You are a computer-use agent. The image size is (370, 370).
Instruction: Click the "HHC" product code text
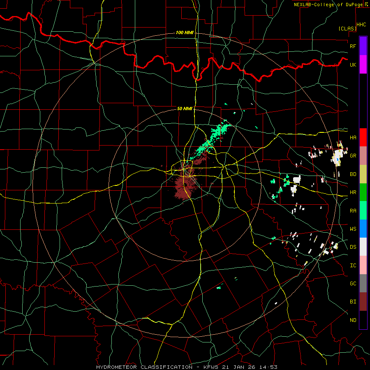point(361,25)
